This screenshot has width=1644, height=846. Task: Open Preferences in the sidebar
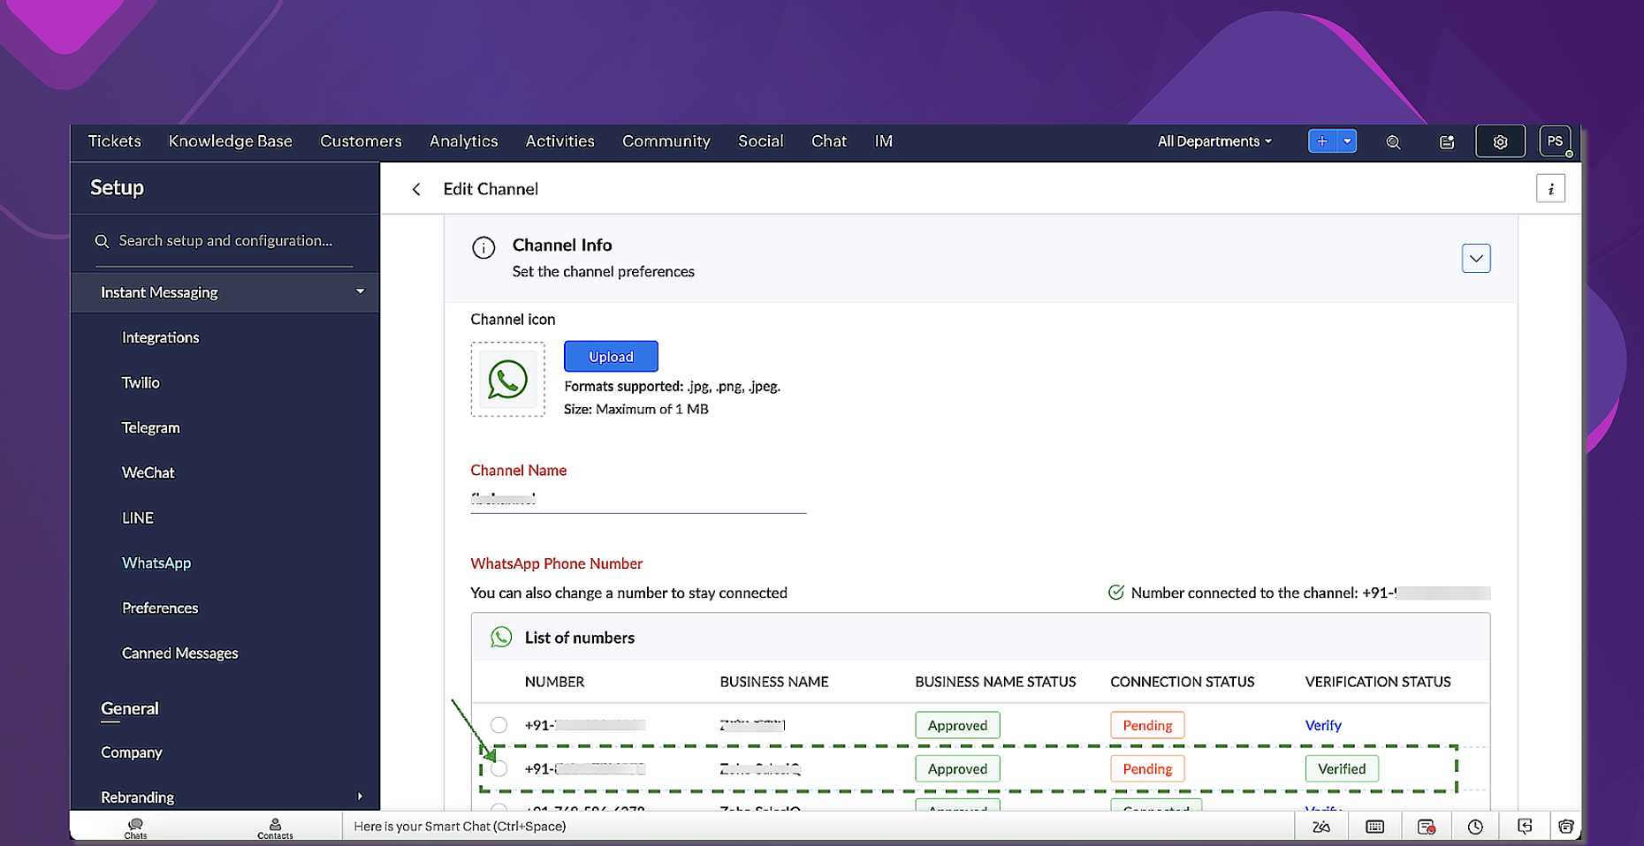tap(160, 608)
